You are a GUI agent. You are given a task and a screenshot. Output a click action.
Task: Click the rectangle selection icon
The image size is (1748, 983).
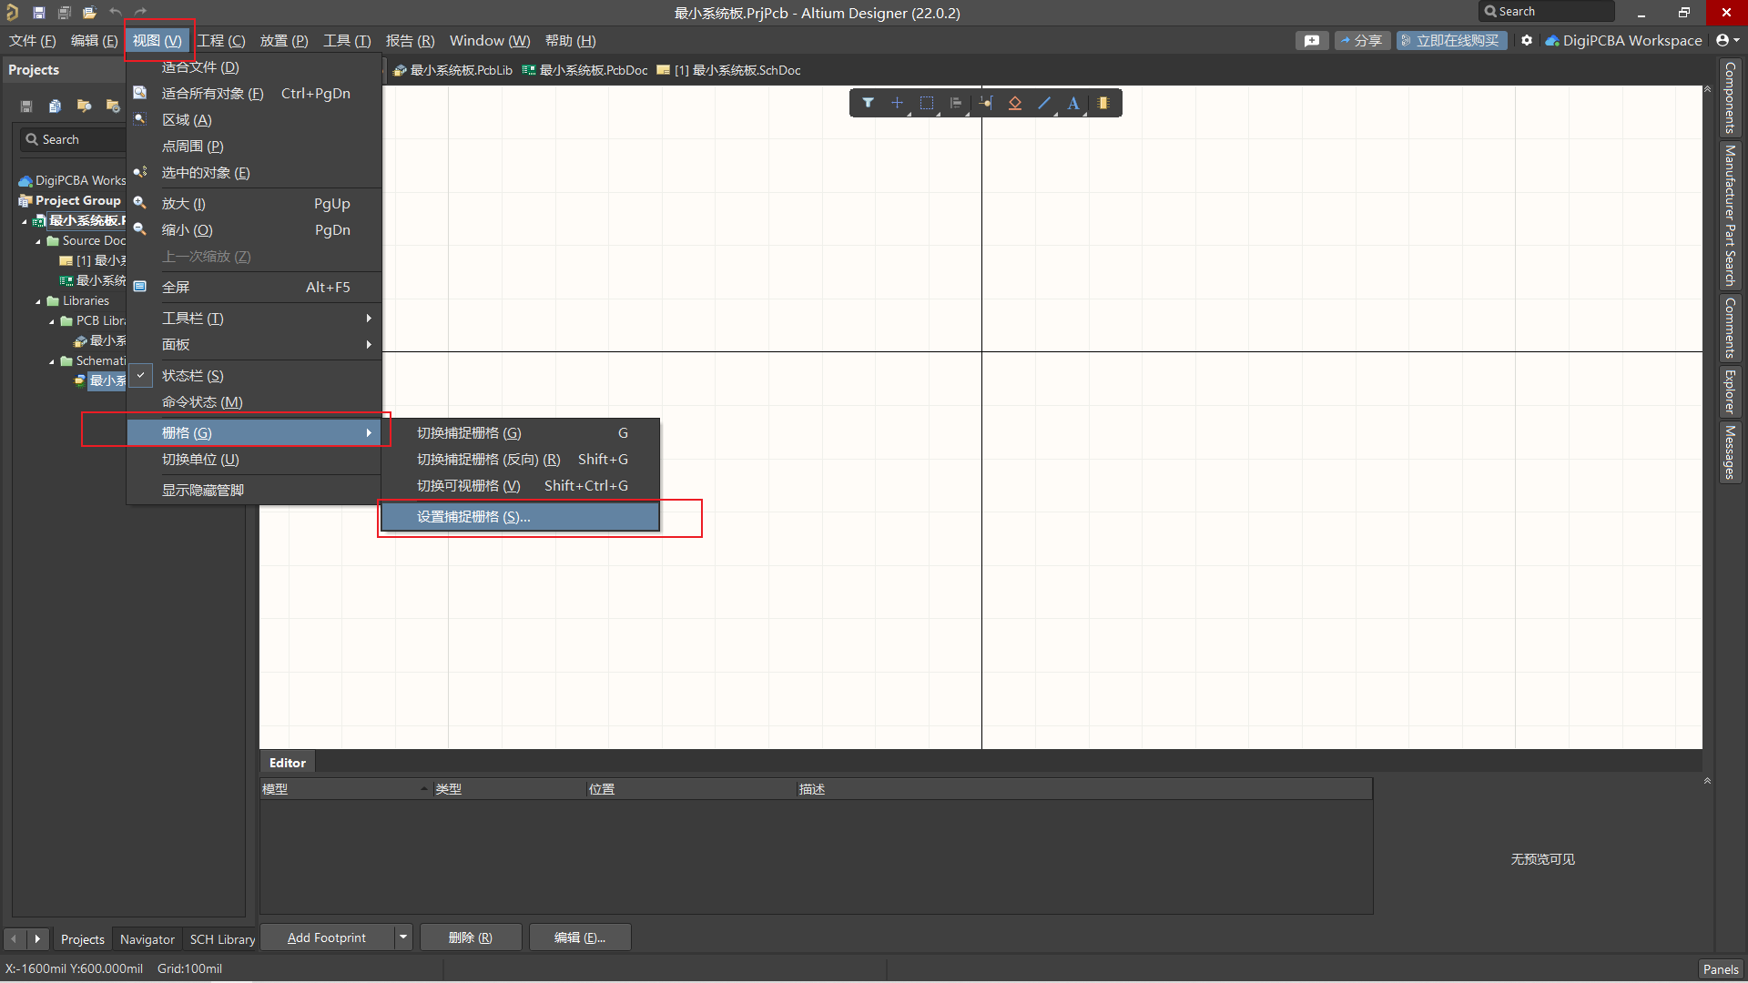(927, 103)
